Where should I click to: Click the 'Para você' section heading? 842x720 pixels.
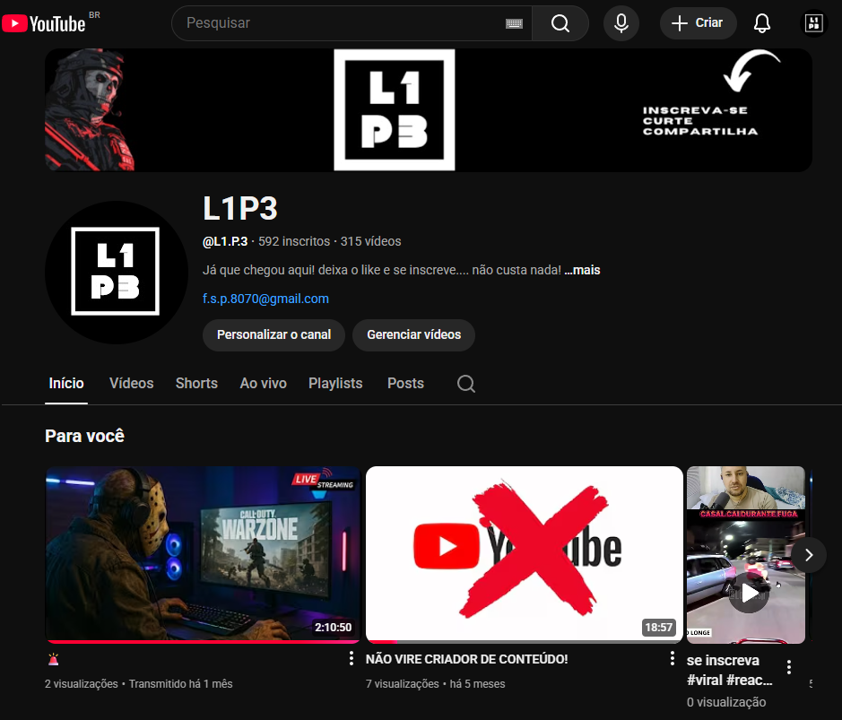click(84, 436)
